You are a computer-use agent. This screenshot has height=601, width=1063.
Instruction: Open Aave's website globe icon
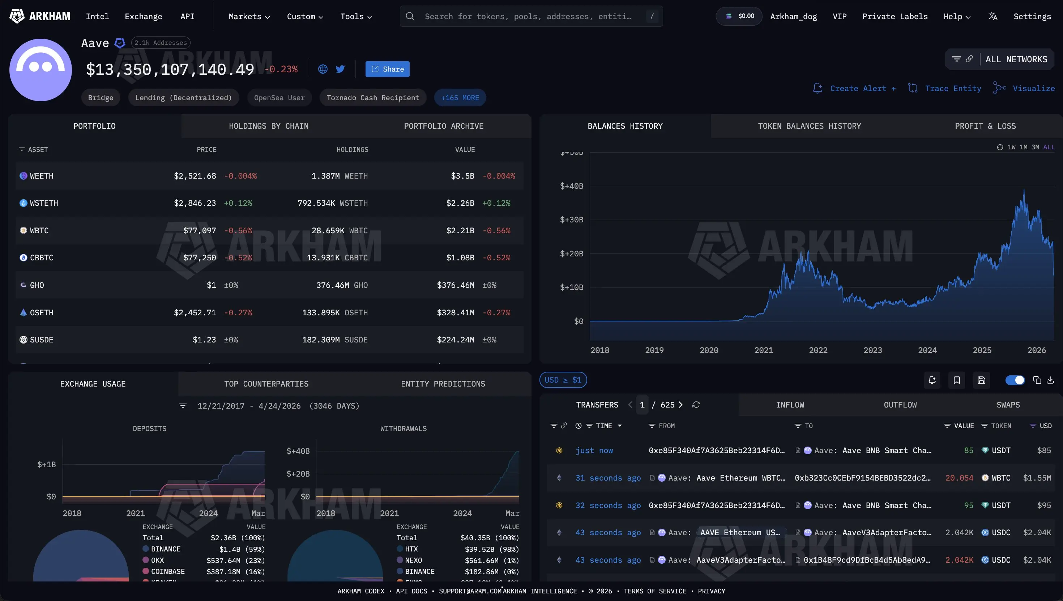[x=323, y=69]
